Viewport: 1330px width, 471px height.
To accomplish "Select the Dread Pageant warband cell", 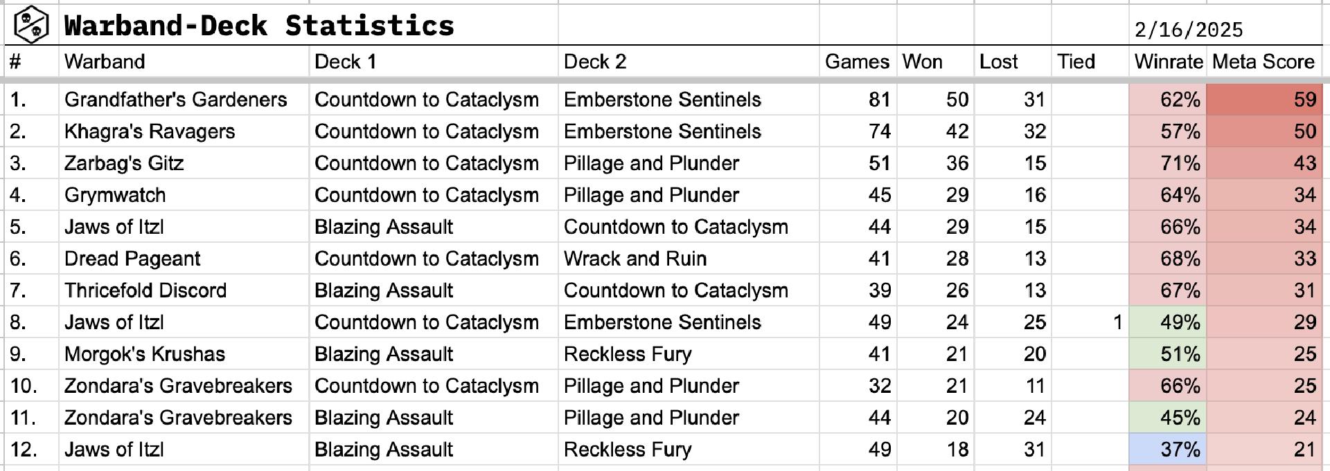I will 132,259.
